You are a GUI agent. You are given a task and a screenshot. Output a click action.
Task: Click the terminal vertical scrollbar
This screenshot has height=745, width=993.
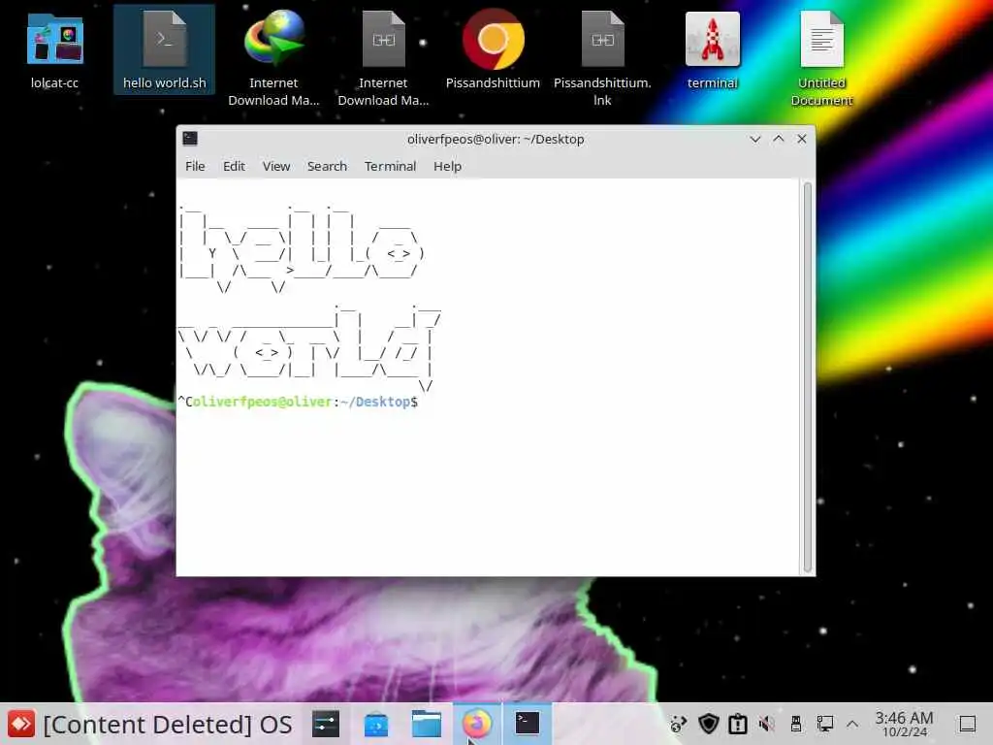coord(808,377)
